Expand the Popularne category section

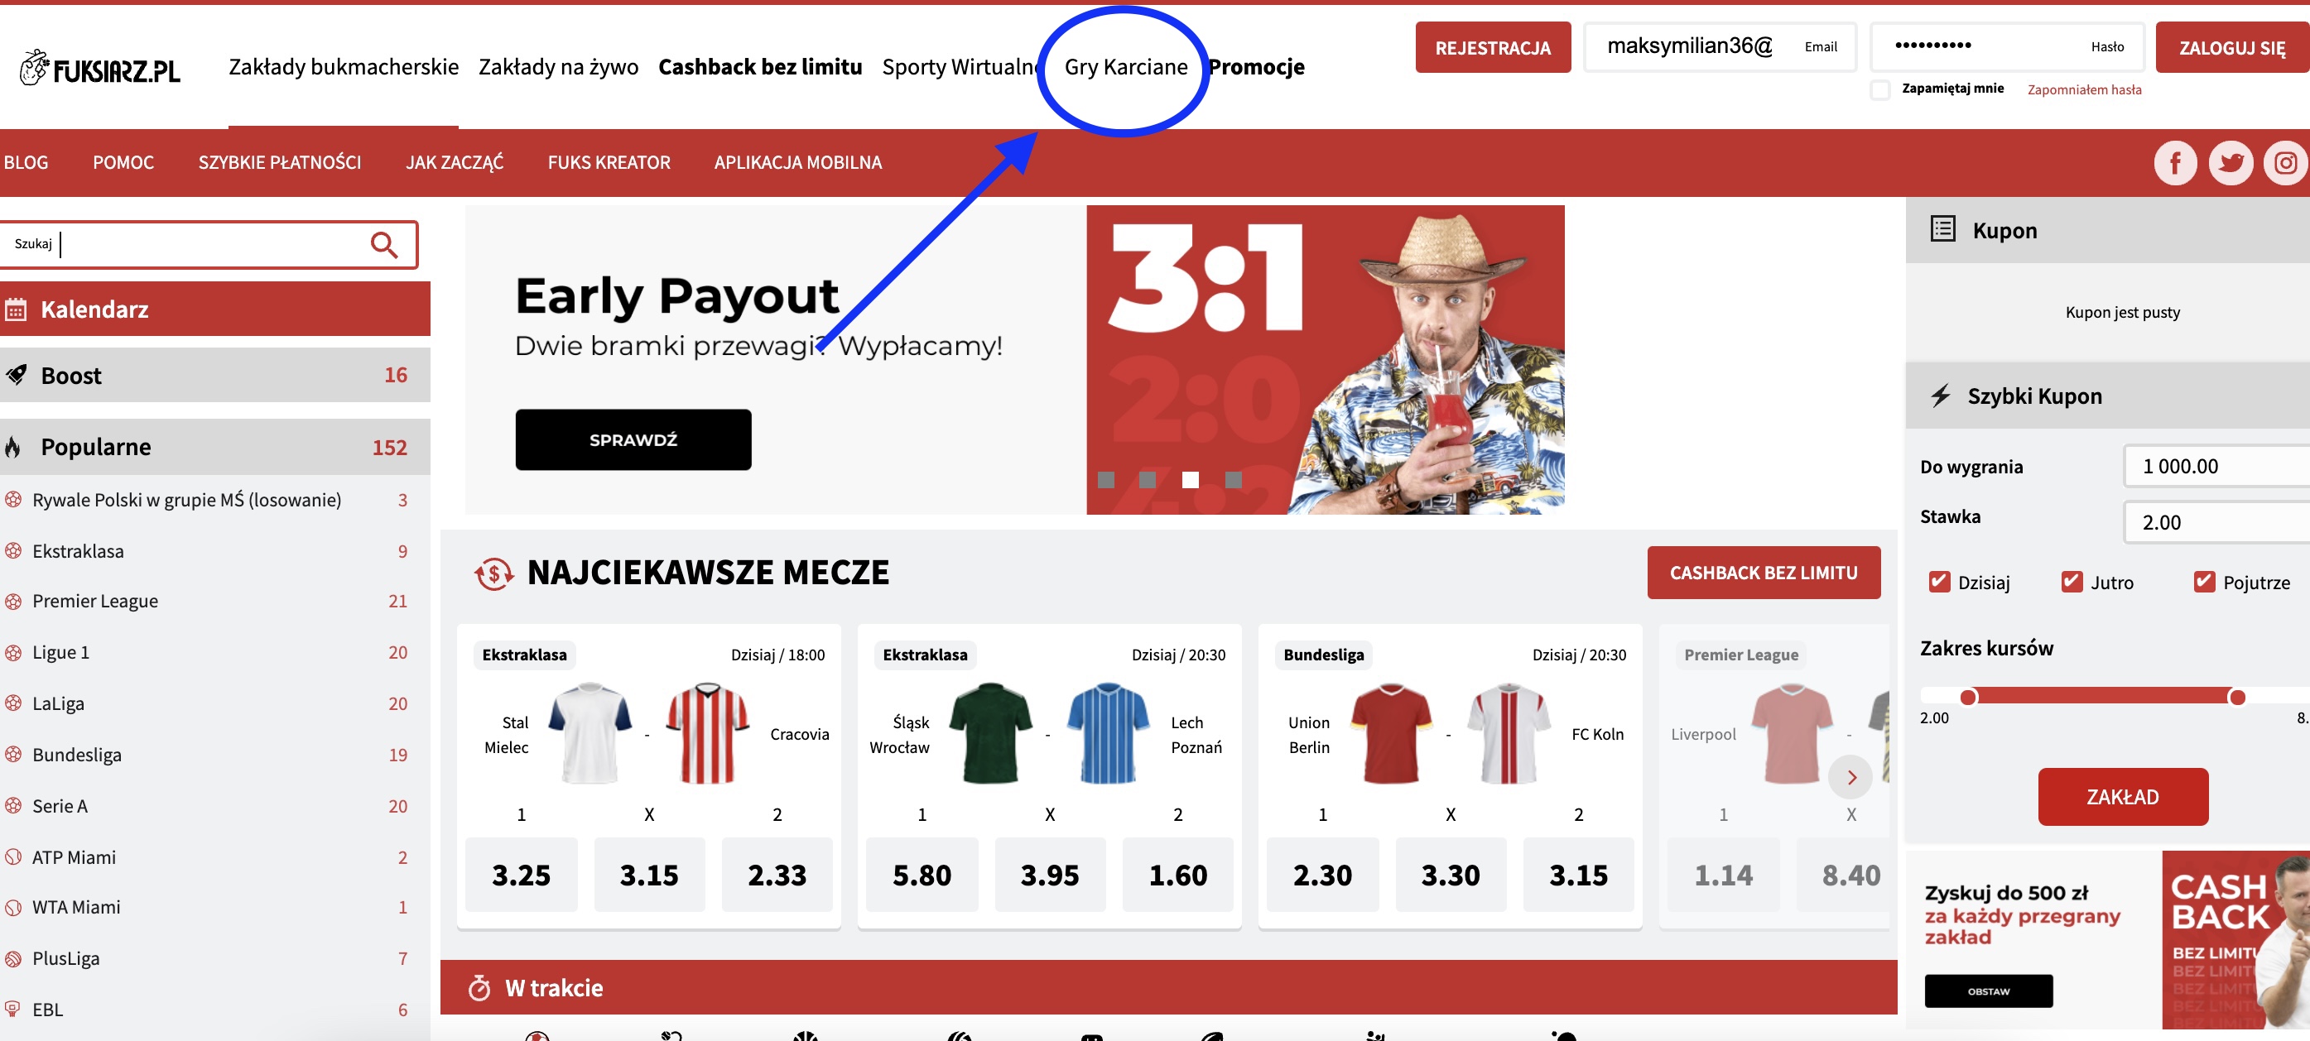tap(215, 446)
